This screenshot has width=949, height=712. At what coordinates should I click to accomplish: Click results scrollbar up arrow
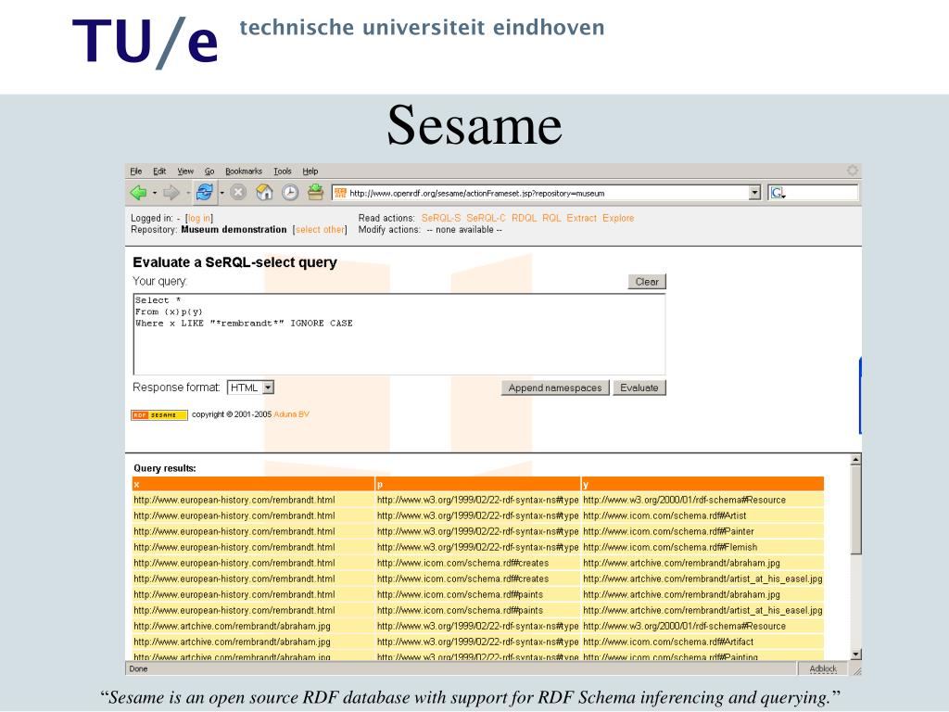click(x=855, y=460)
